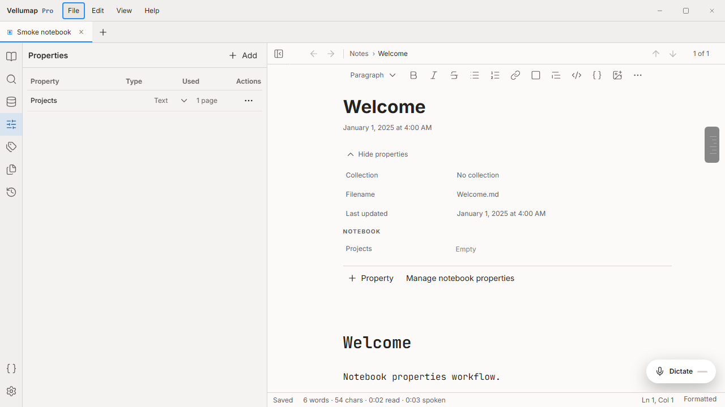Open the Manage notebook properties link
Viewport: 725px width, 407px height.
tap(460, 278)
